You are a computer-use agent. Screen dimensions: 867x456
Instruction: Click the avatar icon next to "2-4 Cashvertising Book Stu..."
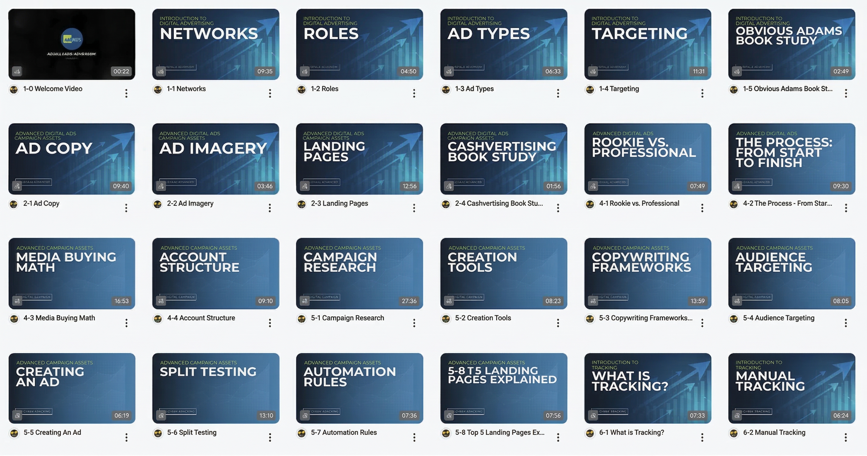(x=446, y=204)
